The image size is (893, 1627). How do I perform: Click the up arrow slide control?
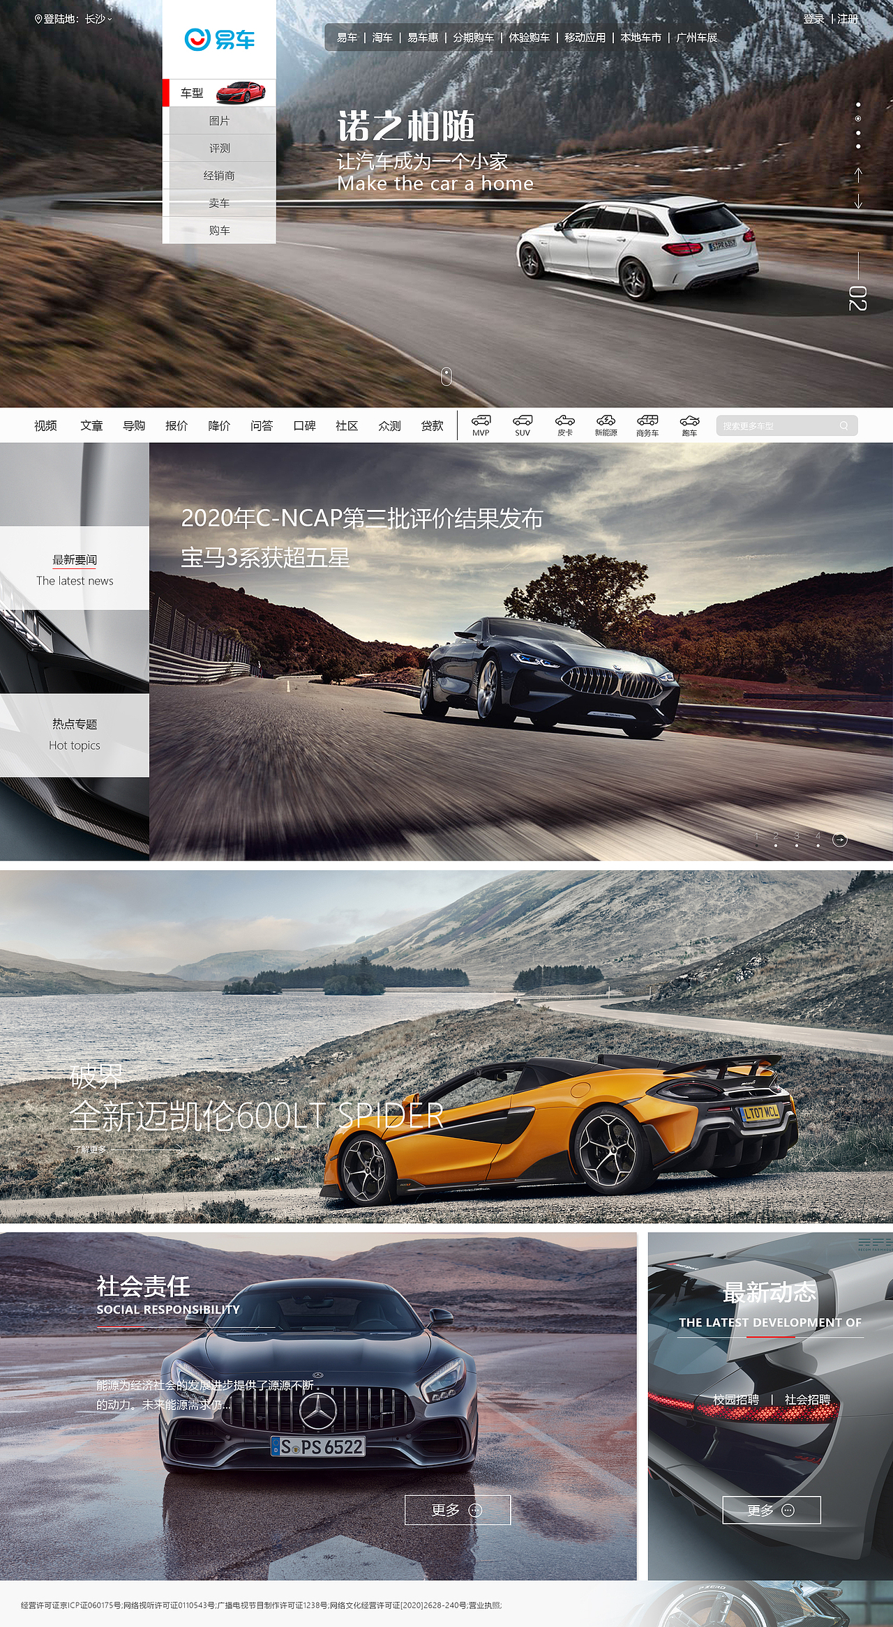point(858,174)
